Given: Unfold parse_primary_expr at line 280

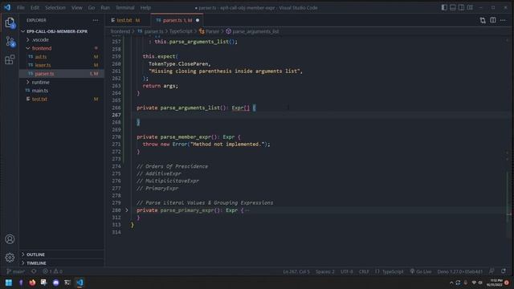Looking at the screenshot, I should tap(127, 210).
